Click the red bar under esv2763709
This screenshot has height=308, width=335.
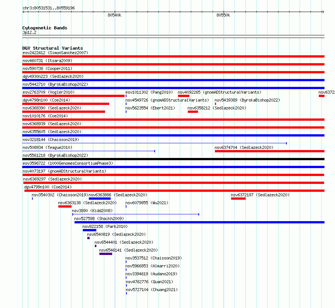73,96
